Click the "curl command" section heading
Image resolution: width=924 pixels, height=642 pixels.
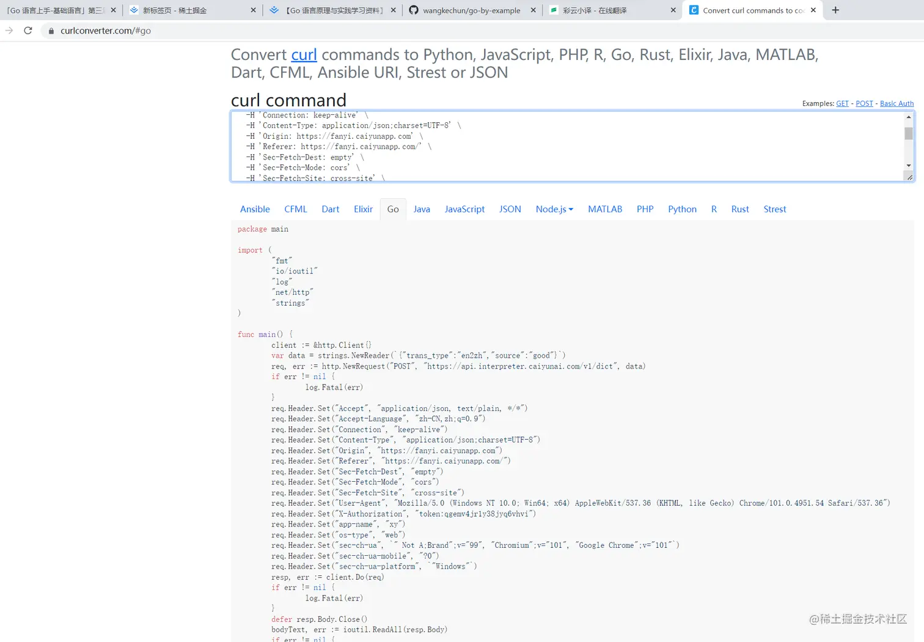pyautogui.click(x=288, y=100)
